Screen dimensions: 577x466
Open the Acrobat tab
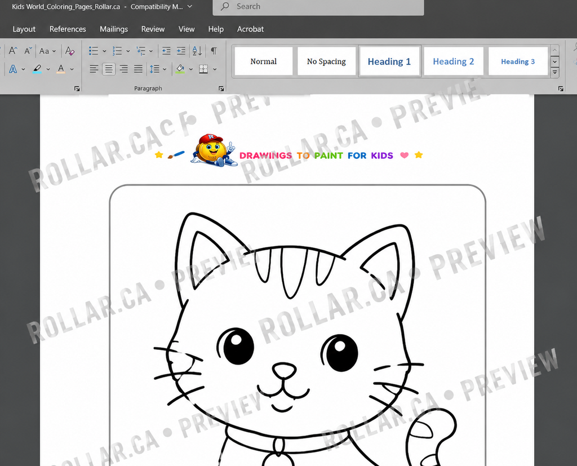250,29
